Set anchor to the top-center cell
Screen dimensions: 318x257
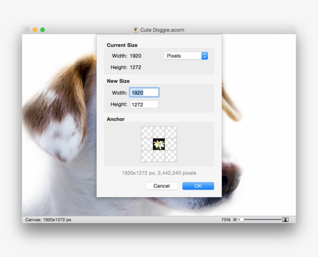(x=159, y=132)
